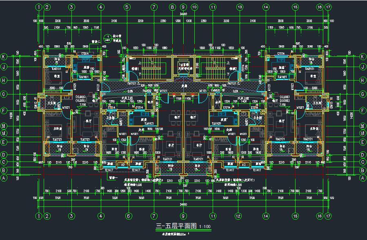Screen dimensions: 367x240
Task: Click axis bubble K on the left edge
Action: click(4, 57)
